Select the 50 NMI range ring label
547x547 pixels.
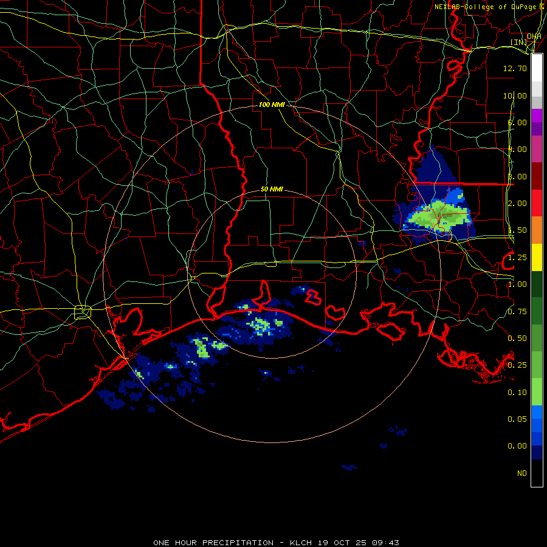coord(272,189)
